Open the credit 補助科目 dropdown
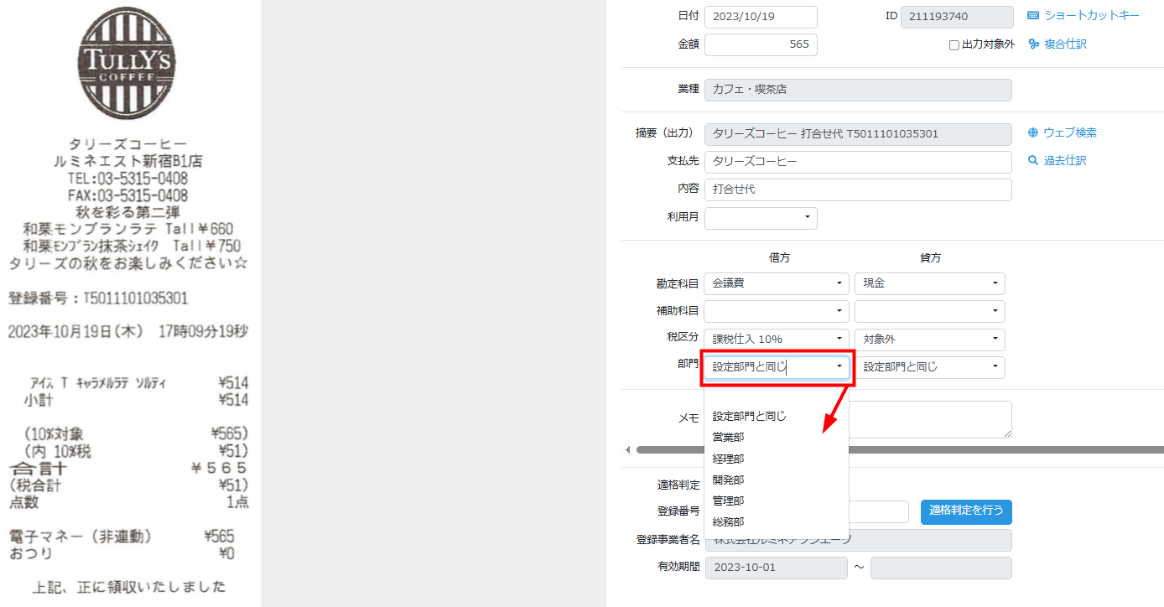1164x607 pixels. point(930,311)
